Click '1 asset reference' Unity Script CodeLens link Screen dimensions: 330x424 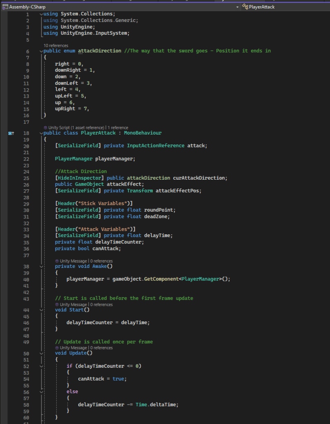(88, 128)
